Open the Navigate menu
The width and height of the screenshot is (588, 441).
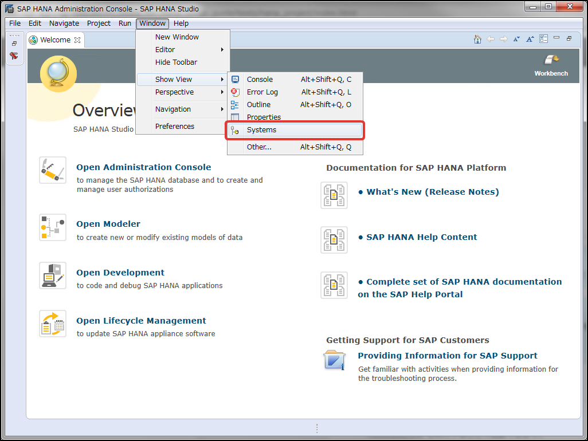tap(64, 23)
